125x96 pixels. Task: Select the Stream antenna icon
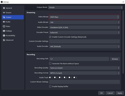[x=4, y=13]
